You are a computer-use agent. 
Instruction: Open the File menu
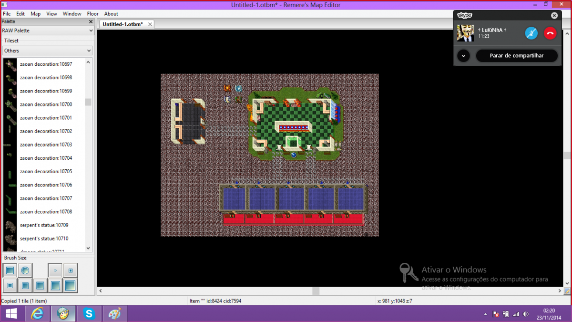pyautogui.click(x=7, y=14)
